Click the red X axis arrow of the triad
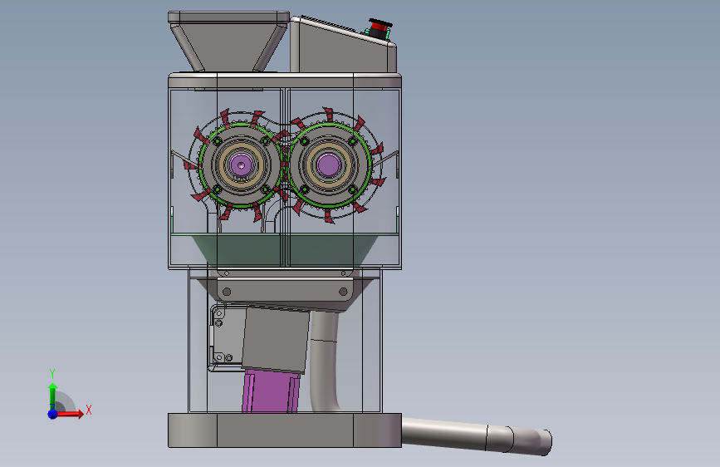The width and height of the screenshot is (720, 467). coord(70,414)
